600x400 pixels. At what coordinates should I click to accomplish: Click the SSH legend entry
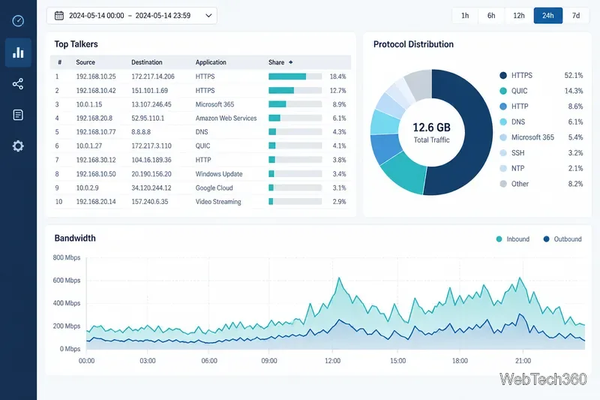(x=541, y=153)
